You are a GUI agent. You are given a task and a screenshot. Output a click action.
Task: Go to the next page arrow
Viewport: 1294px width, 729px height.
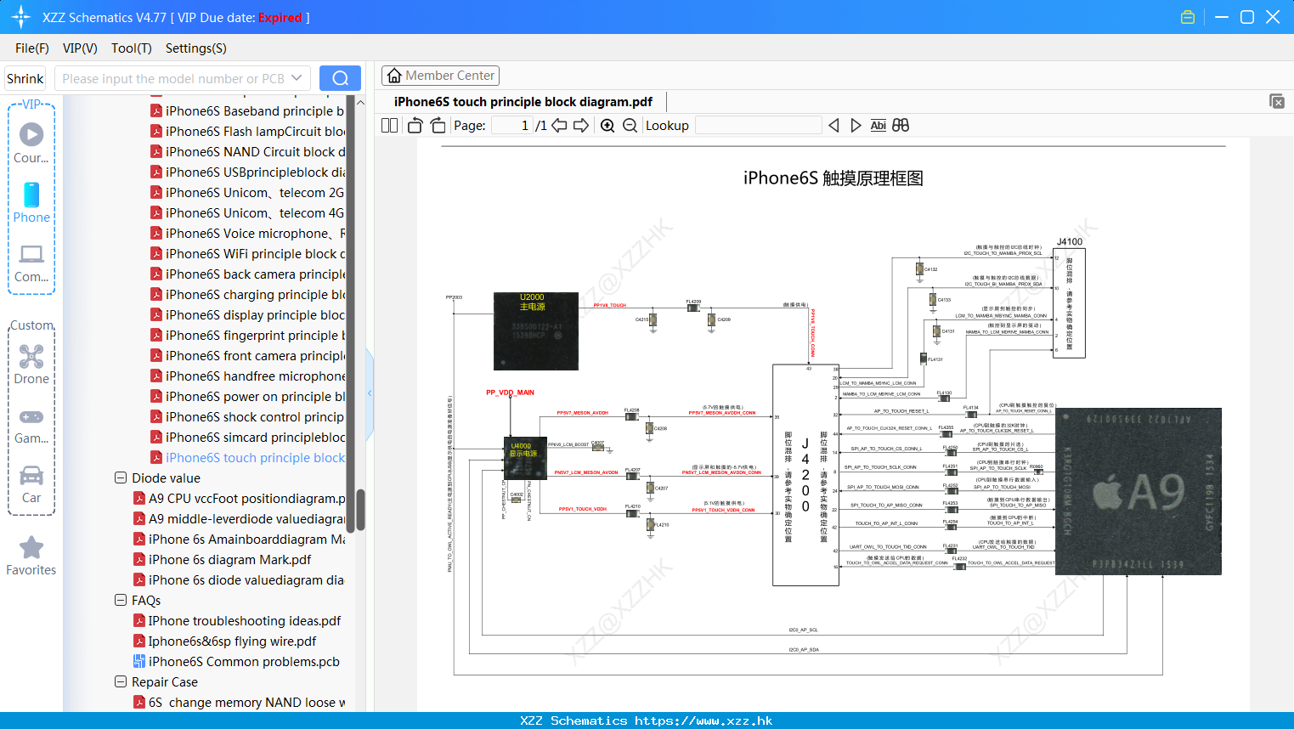581,125
